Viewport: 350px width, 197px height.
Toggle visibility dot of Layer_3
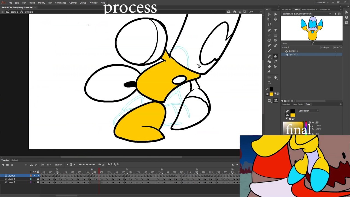point(34,176)
